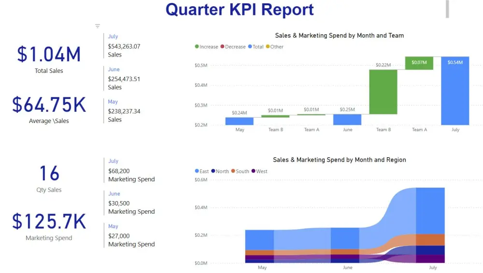Select the July South orange ribbon segment

430,240
